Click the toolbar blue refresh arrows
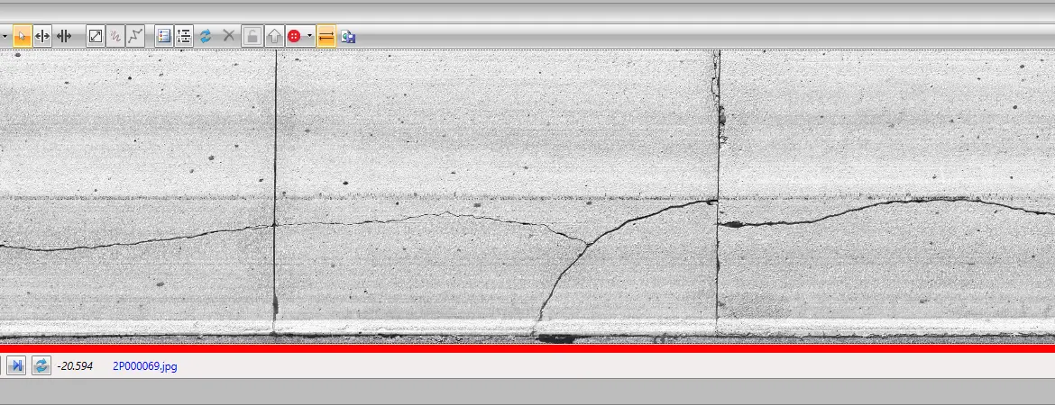 point(206,36)
